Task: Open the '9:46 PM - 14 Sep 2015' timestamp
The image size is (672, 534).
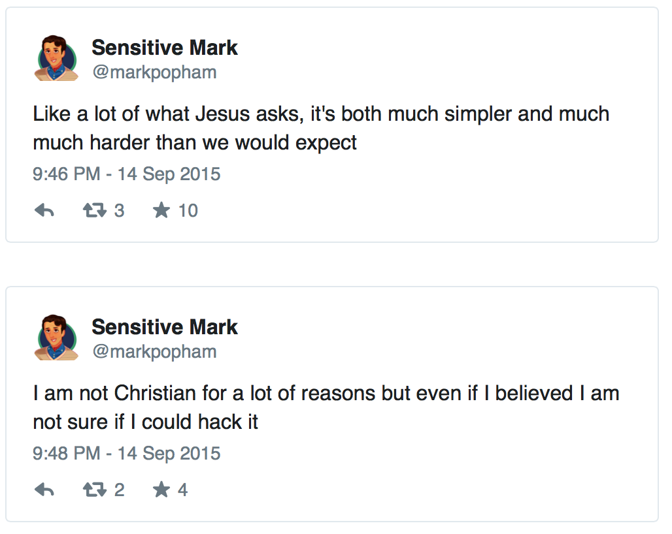Action: point(126,174)
